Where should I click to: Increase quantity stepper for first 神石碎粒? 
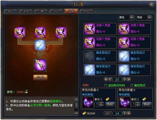click(101, 103)
